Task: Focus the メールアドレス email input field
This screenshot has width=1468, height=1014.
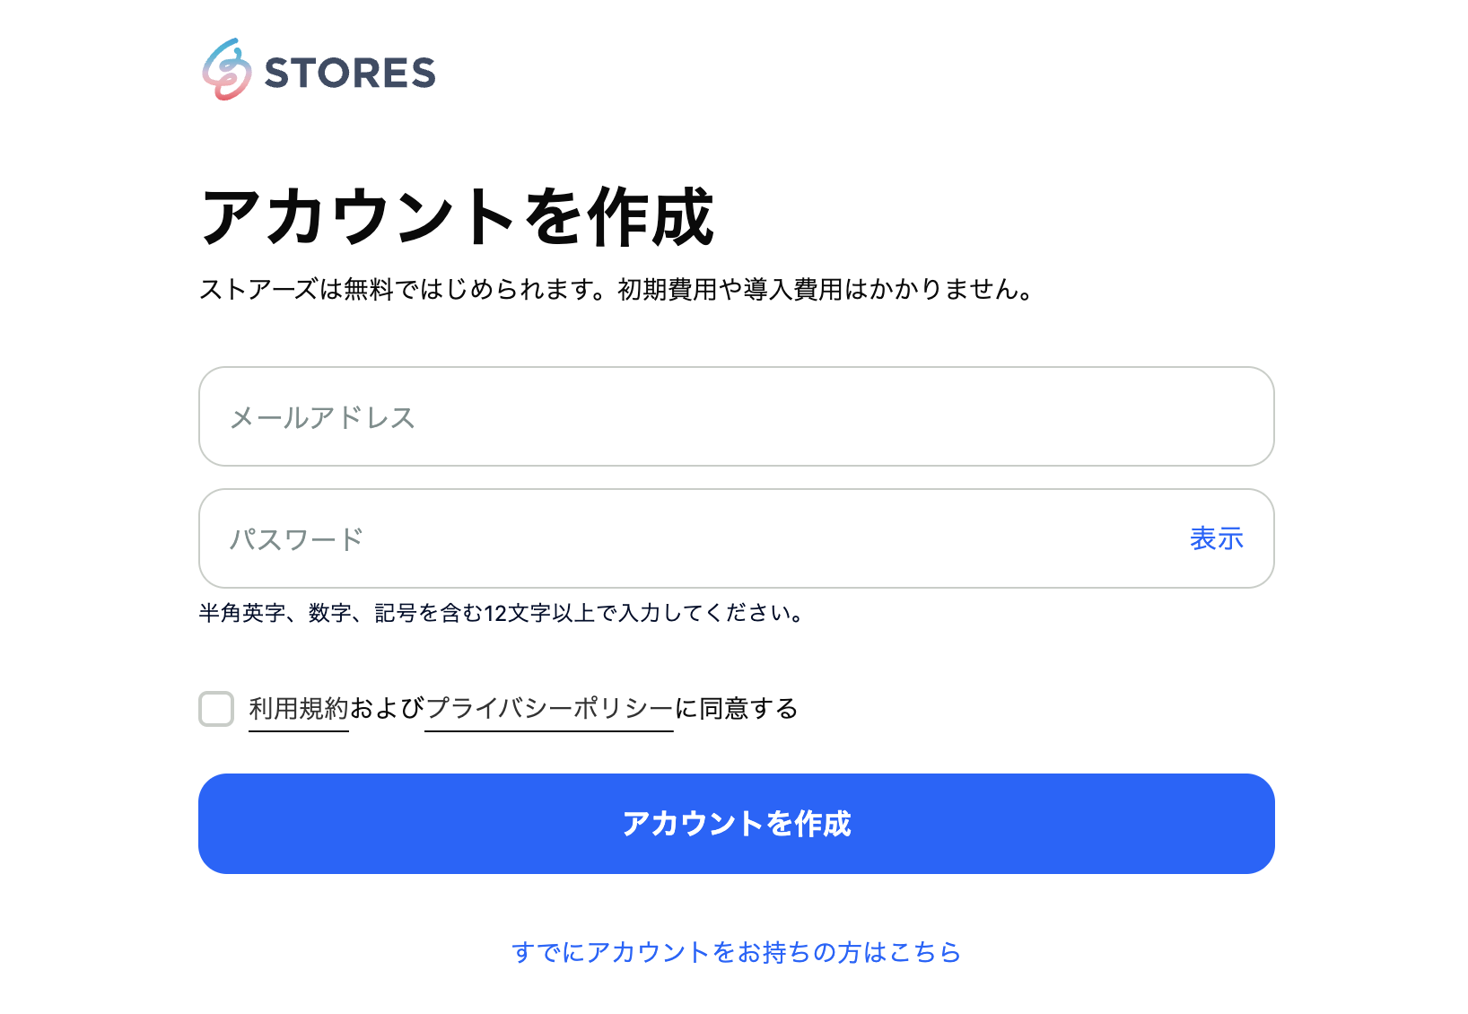Action: tap(736, 416)
